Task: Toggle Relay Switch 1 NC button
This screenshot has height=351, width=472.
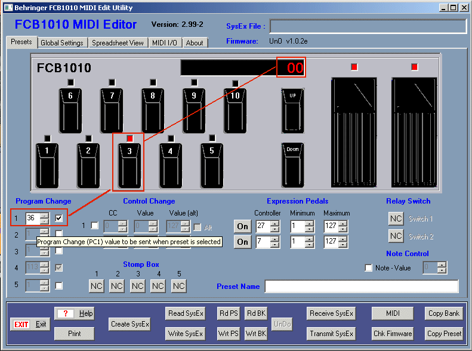Action: pos(396,218)
